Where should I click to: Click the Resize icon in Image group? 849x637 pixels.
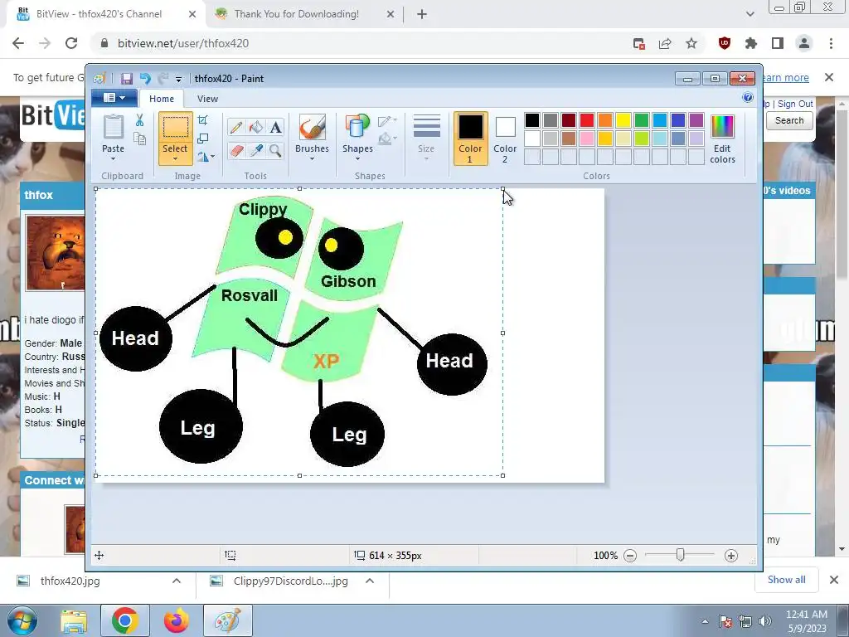point(203,139)
